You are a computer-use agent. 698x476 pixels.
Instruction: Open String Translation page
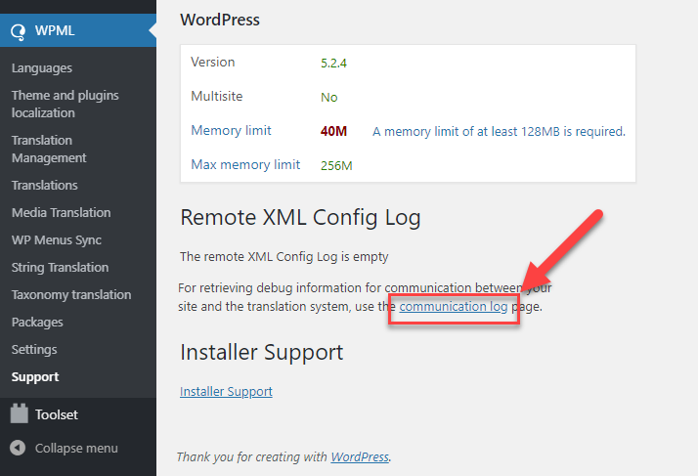60,267
